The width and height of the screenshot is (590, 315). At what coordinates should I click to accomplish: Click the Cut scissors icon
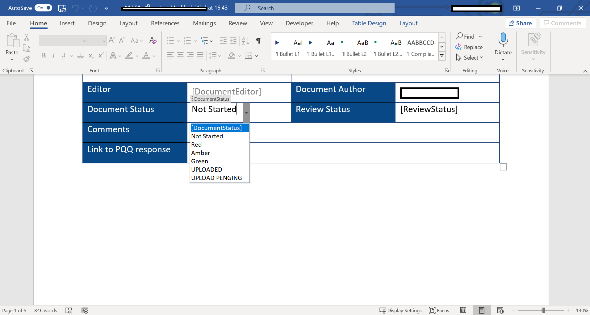pyautogui.click(x=27, y=37)
